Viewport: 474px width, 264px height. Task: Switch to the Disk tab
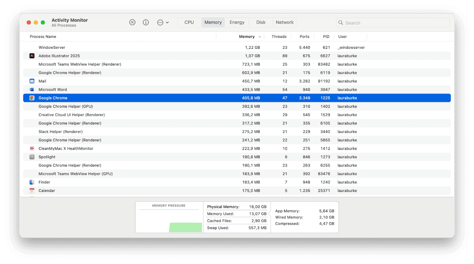(261, 22)
